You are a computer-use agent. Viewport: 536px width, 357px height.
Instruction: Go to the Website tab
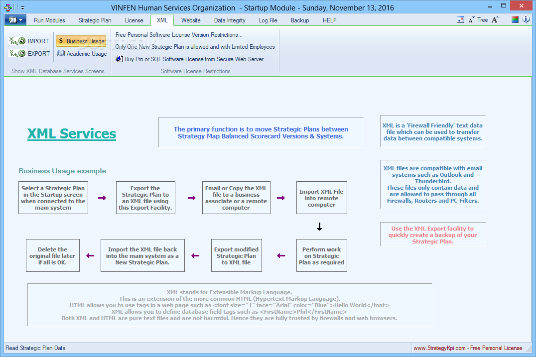191,20
